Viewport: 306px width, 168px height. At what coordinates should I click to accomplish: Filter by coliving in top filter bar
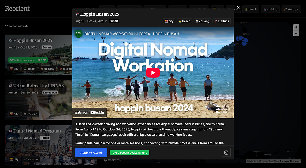tap(270, 9)
